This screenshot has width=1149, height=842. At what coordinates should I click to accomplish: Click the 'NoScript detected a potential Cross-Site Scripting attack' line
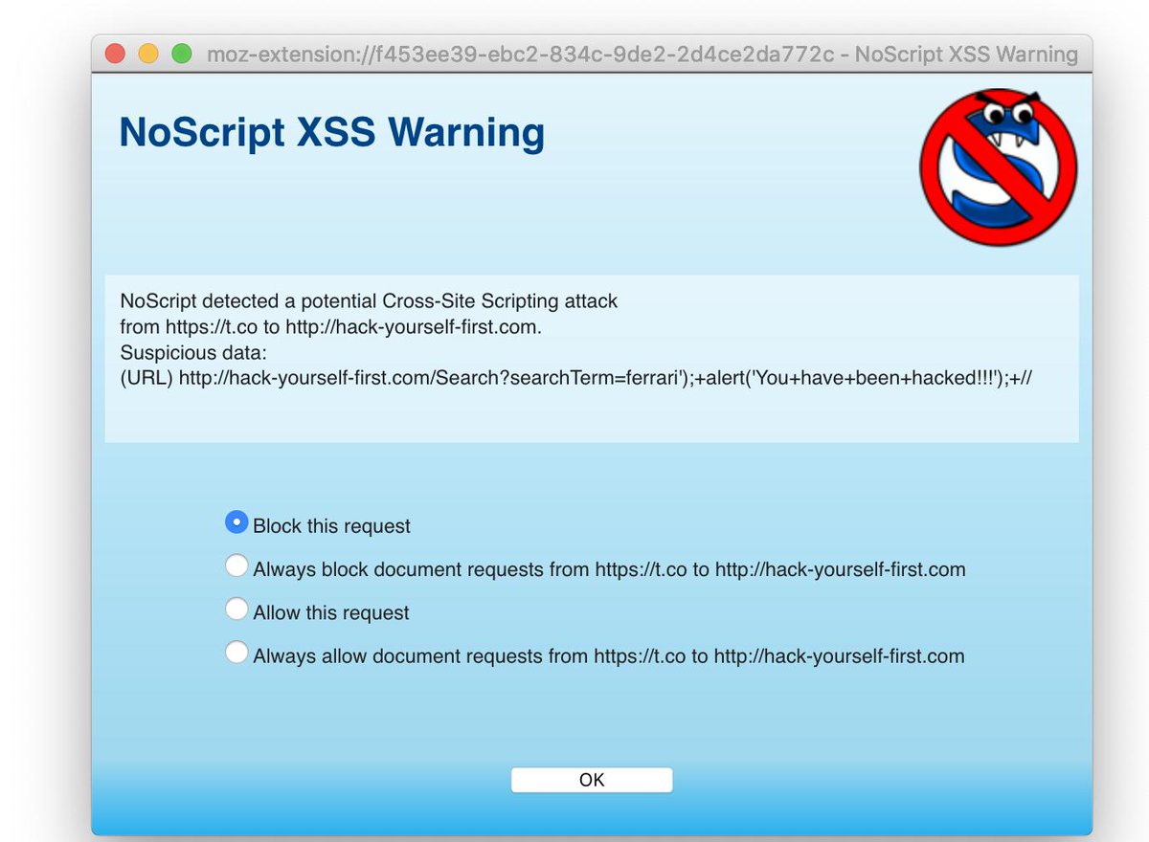click(369, 300)
